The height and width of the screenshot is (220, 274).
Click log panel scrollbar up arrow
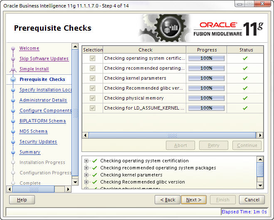tap(260, 159)
